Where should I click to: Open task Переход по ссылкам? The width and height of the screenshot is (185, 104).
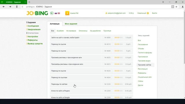click(x=91, y=78)
